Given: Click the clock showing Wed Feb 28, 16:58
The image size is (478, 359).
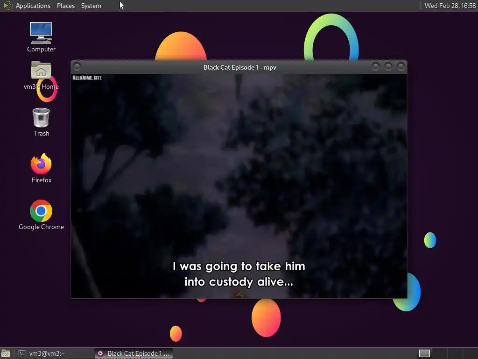Looking at the screenshot, I should pyautogui.click(x=450, y=6).
